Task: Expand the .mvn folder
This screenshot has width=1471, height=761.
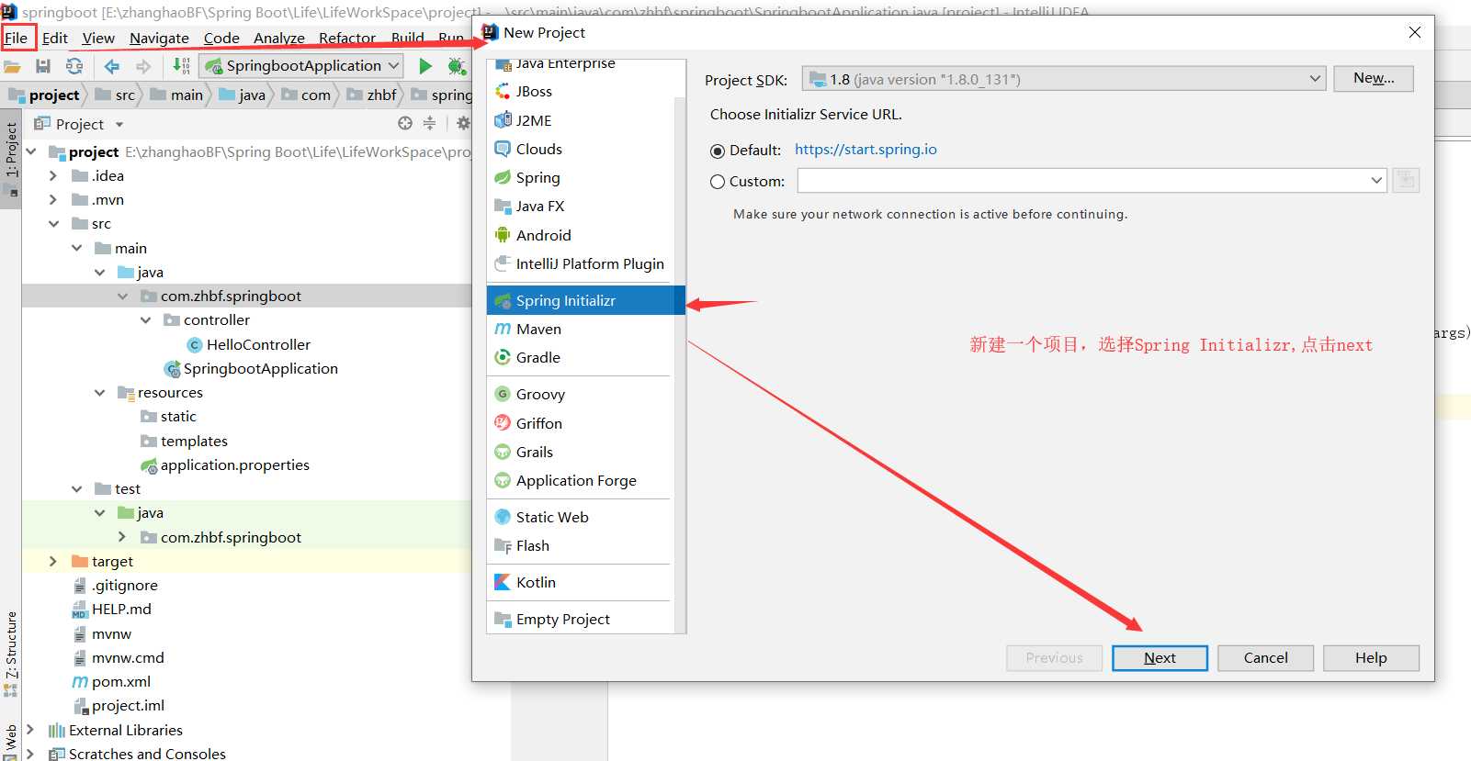Action: click(x=53, y=199)
